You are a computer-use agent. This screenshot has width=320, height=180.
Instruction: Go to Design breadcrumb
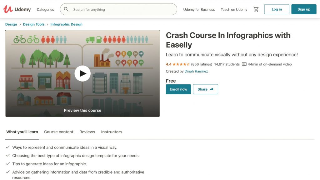(x=11, y=24)
